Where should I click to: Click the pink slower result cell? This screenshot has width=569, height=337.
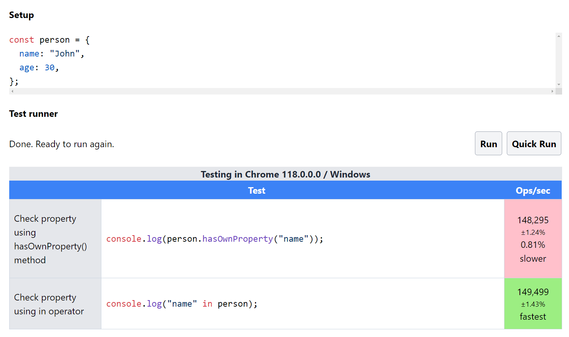[533, 238]
